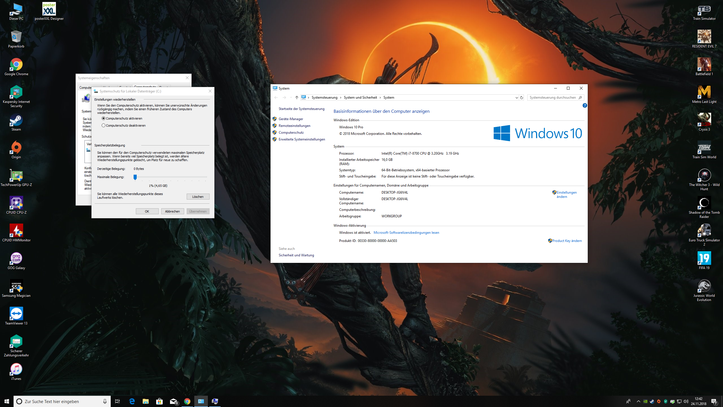723x407 pixels.
Task: Select Computerschutz deaktivieren radio button
Action: point(103,125)
